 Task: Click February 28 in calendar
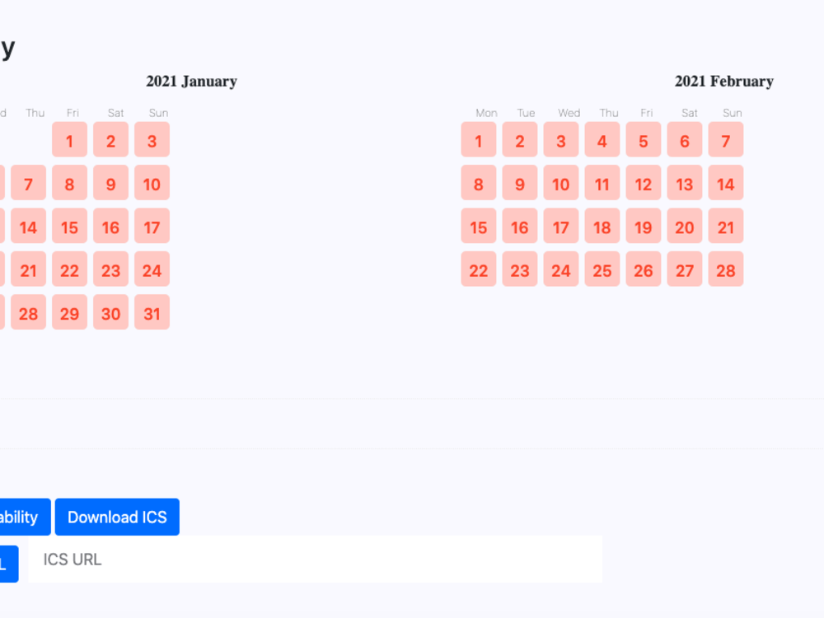[x=726, y=269]
